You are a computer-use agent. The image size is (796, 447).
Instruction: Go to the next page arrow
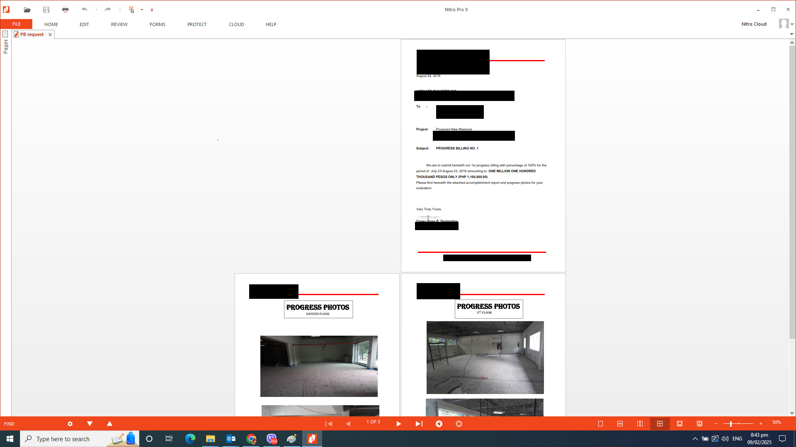coord(398,424)
